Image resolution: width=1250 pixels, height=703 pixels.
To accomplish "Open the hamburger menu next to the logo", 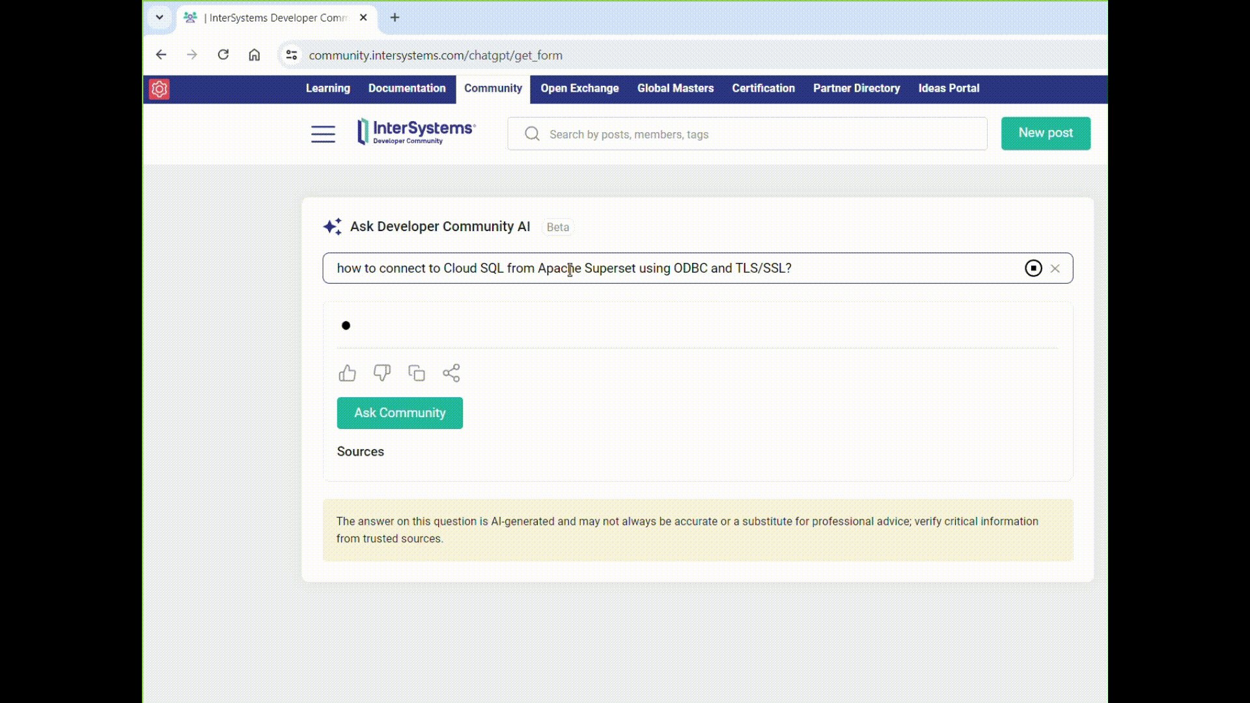I will pyautogui.click(x=323, y=133).
